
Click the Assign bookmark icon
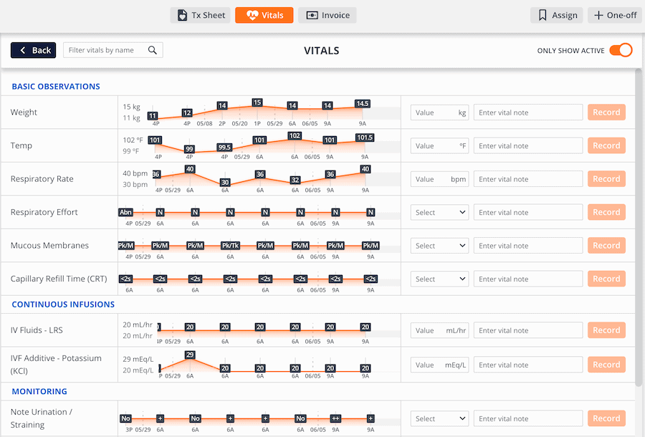click(x=543, y=15)
